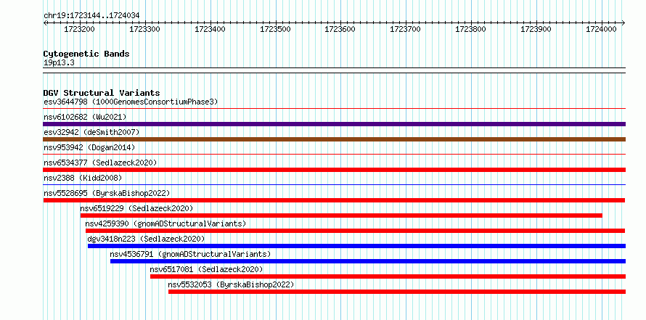Open nsv5532053 (ByrskaBishop2022) variant label
This screenshot has height=320, width=646.
tap(231, 284)
